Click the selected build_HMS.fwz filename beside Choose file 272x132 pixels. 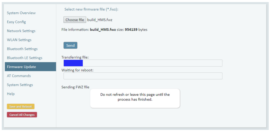point(100,20)
